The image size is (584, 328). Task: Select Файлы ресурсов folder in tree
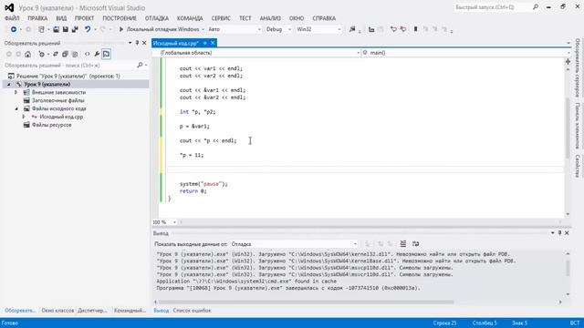coord(51,125)
